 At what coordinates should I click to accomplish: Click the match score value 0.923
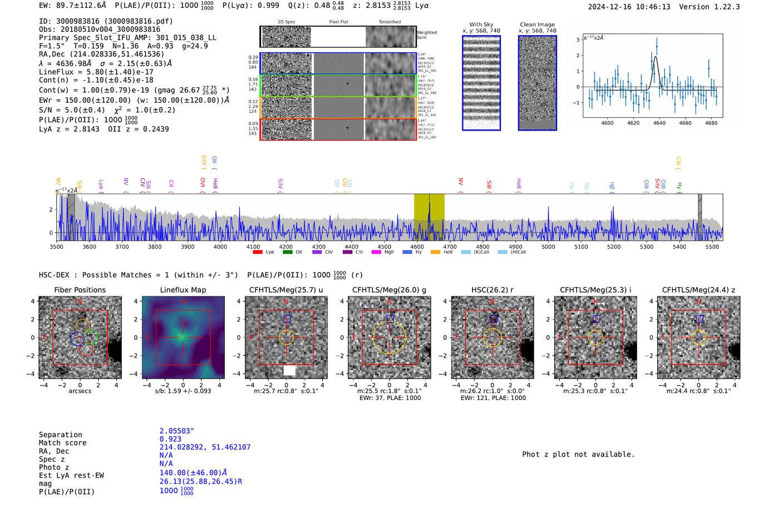[x=170, y=439]
